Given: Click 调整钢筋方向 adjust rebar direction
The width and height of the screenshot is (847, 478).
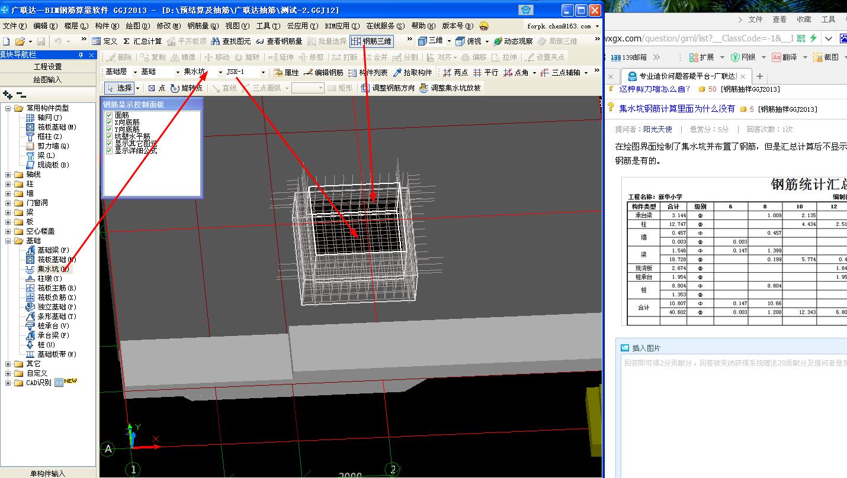Looking at the screenshot, I should pos(387,88).
